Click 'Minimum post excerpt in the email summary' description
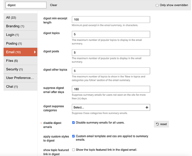Image resolution: width=192 pixels, height=156 pixels. coord(105,25)
